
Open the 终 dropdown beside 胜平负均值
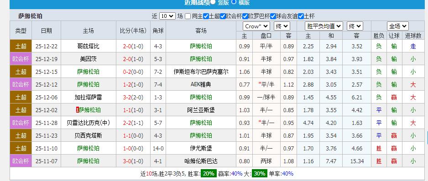pyautogui.click(x=355, y=26)
